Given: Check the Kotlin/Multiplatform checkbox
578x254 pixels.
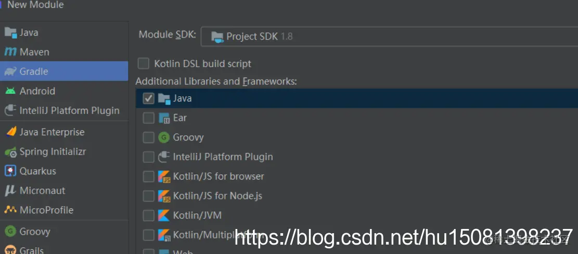Looking at the screenshot, I should pyautogui.click(x=149, y=235).
